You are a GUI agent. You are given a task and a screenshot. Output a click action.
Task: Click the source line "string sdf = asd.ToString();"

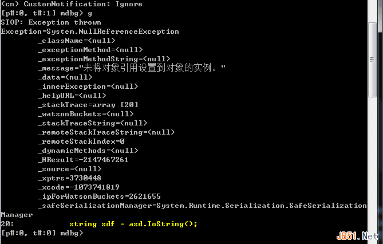coord(133,224)
